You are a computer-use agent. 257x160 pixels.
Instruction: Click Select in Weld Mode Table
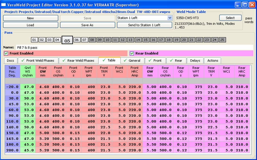(230, 18)
